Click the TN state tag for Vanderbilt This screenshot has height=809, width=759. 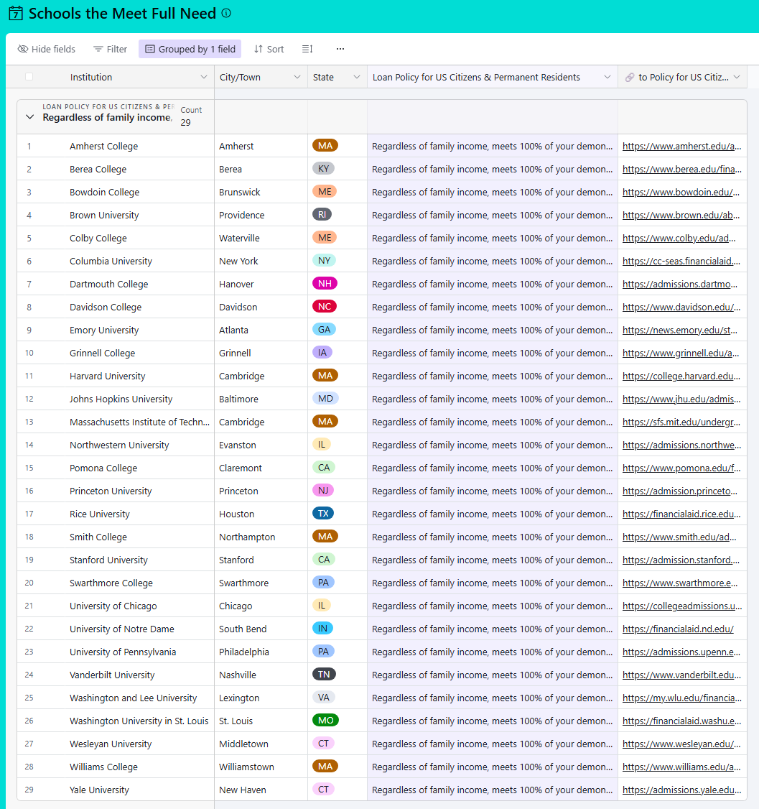[324, 675]
